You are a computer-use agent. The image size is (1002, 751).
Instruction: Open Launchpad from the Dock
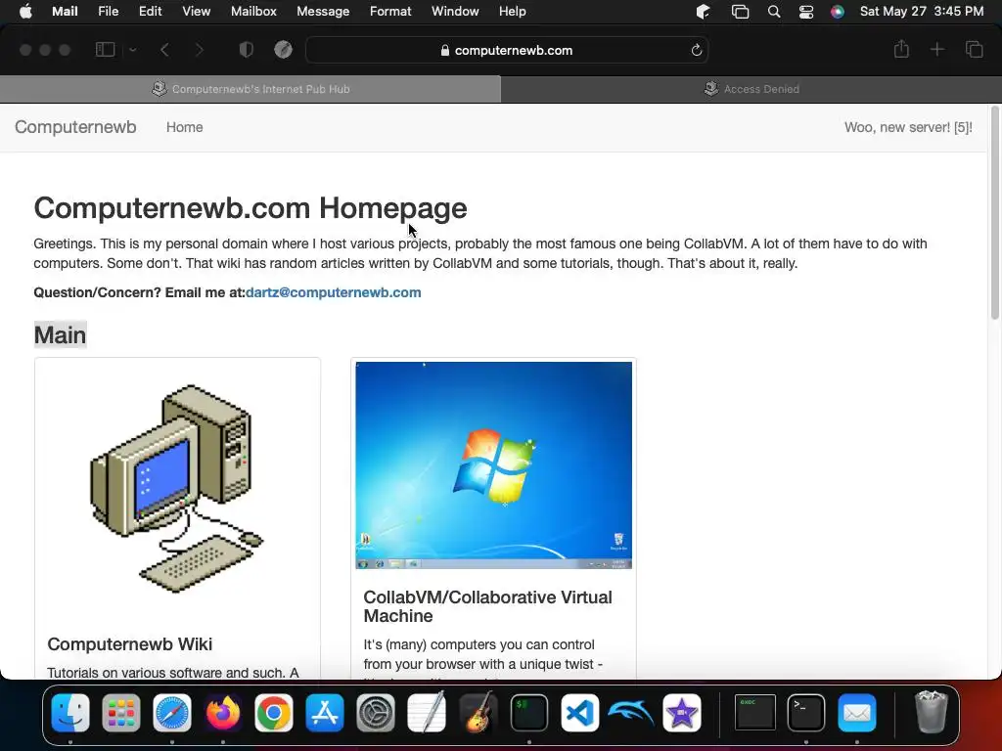coord(120,713)
